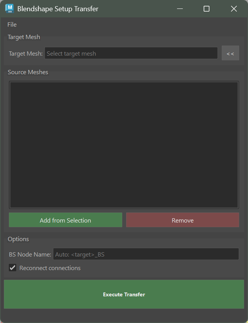248x323 pixels.
Task: Uncheck the Reconnect connections checkbox
Action: pyautogui.click(x=13, y=268)
